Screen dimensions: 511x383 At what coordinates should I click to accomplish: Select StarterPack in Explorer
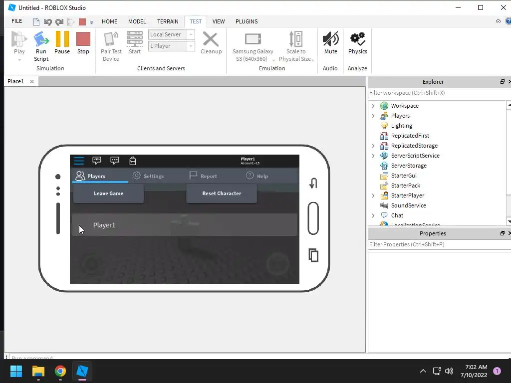(x=405, y=186)
